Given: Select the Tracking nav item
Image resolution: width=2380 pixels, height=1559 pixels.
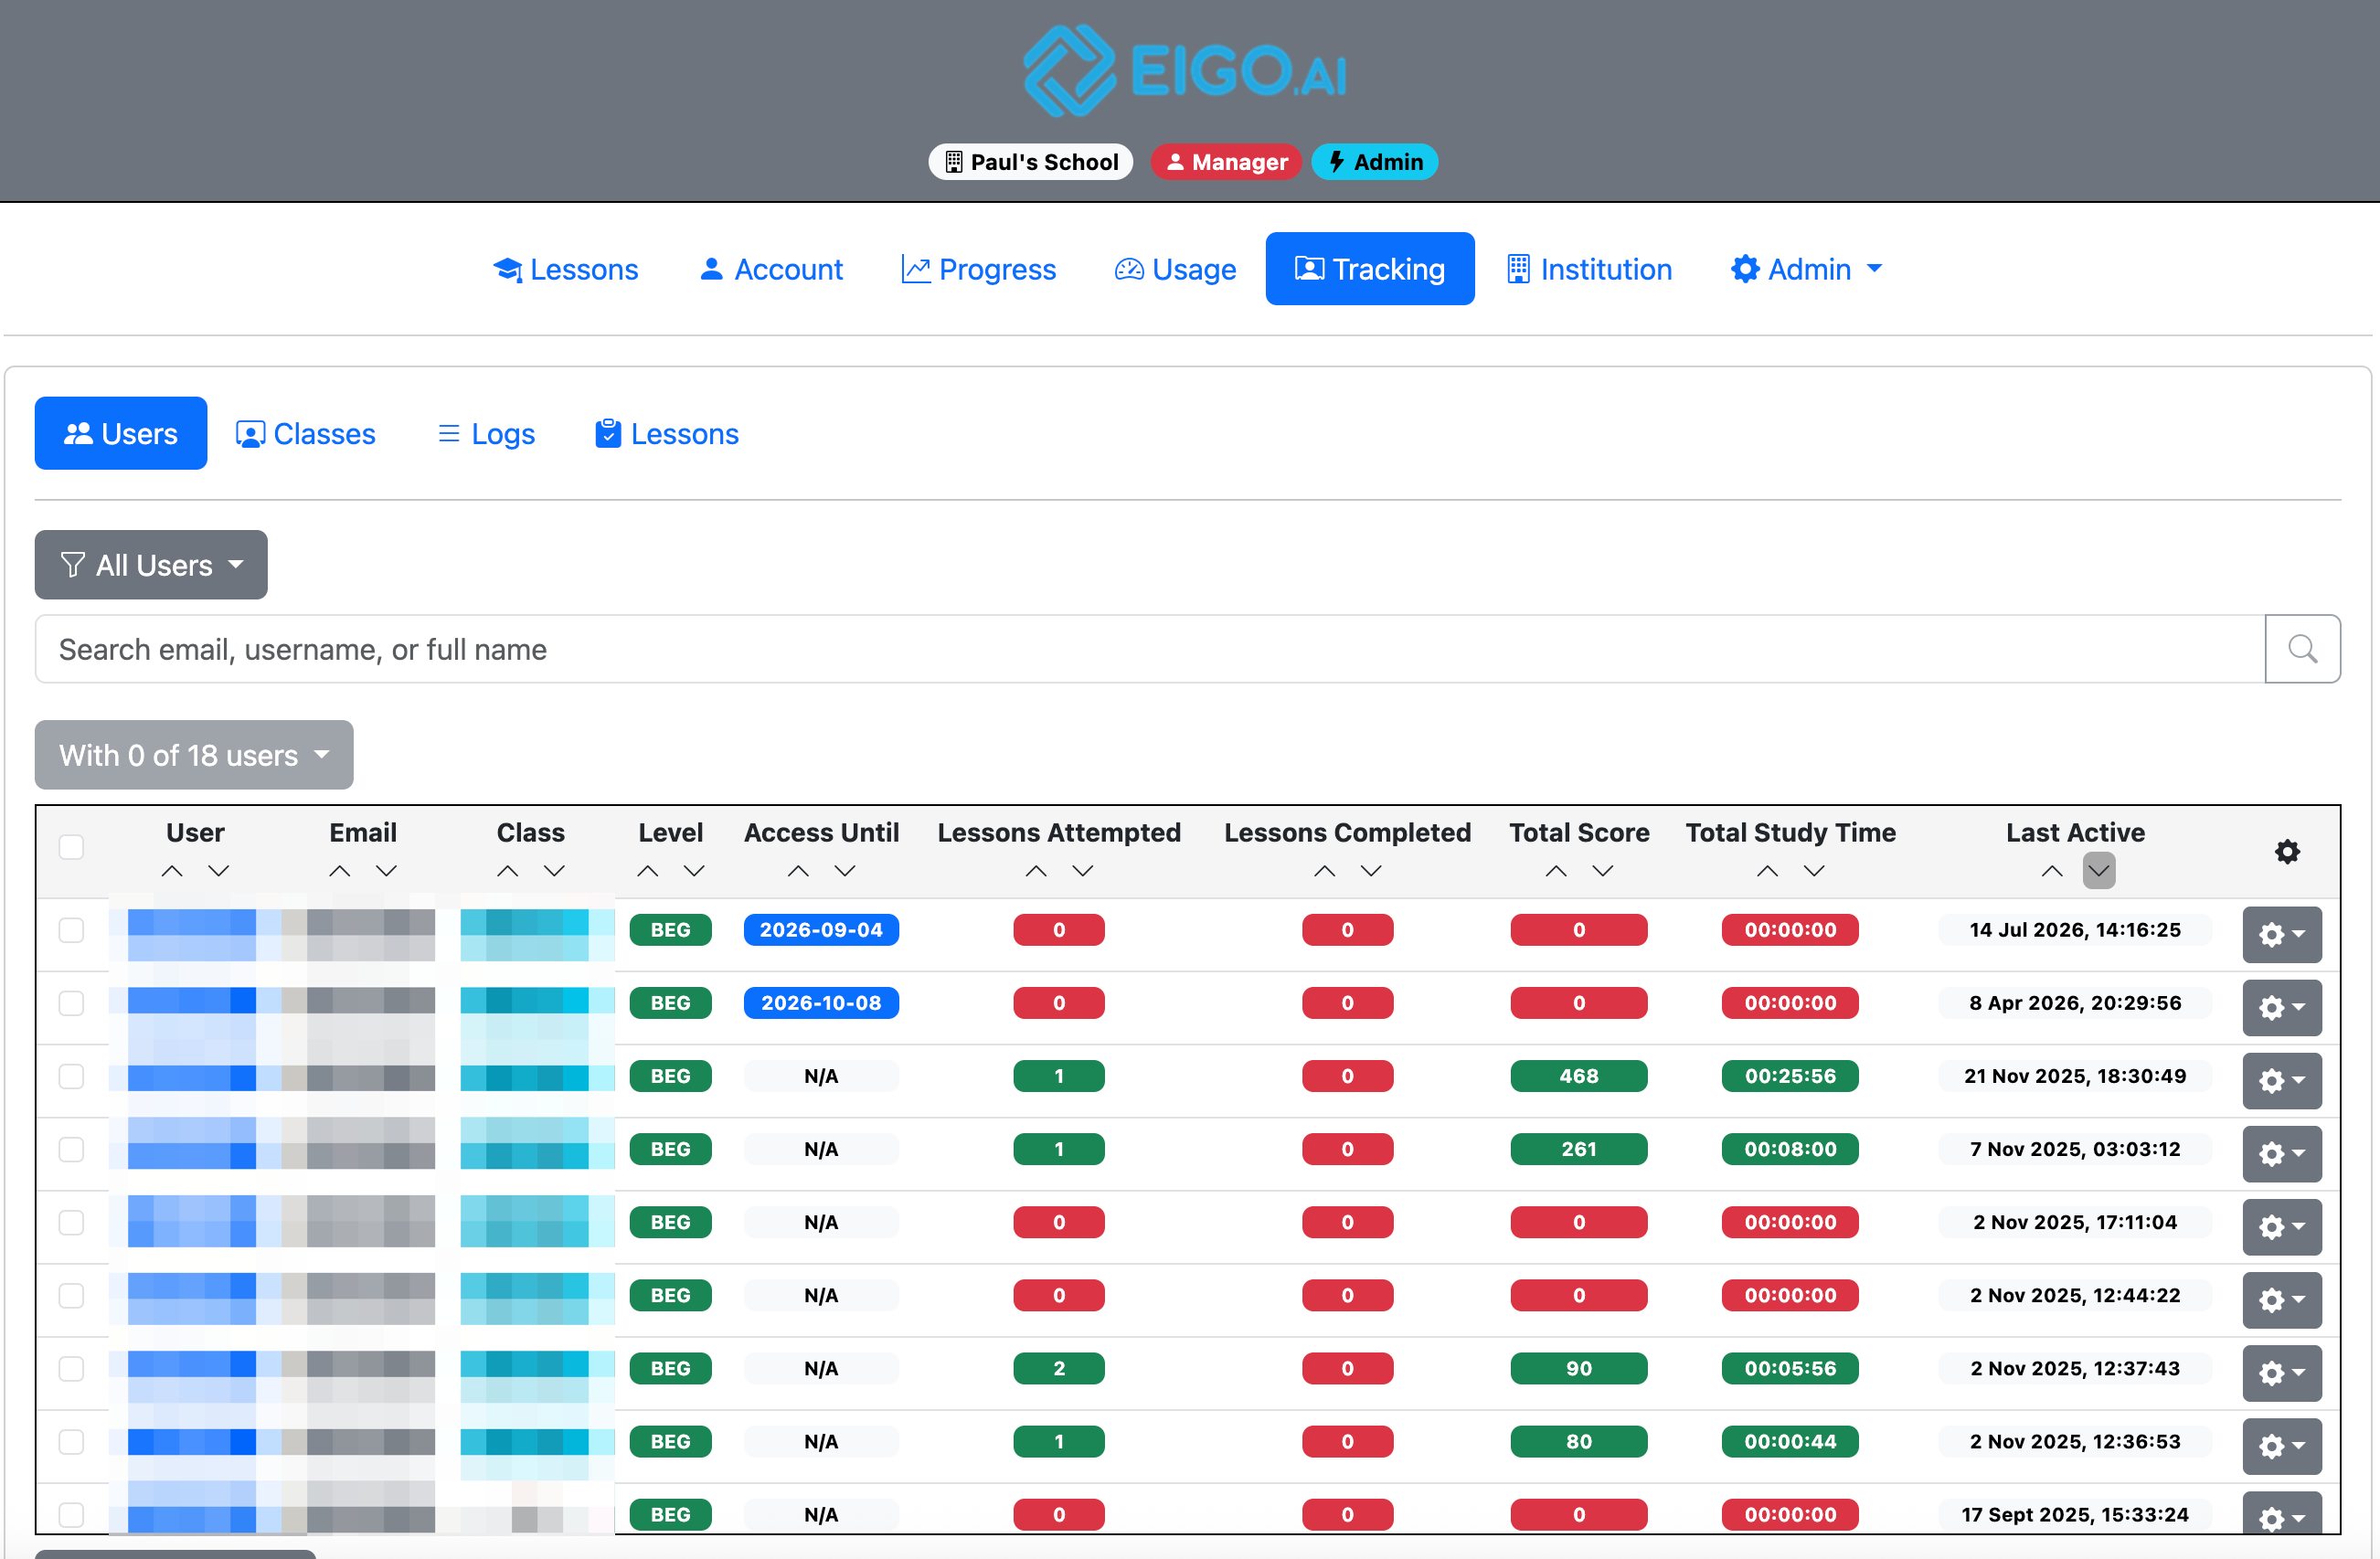Looking at the screenshot, I should click(1370, 269).
